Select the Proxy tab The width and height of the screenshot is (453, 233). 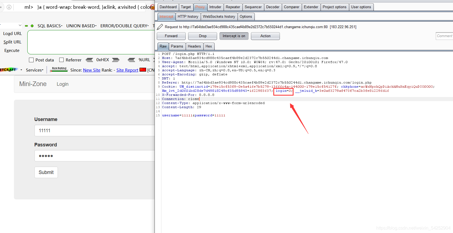[x=200, y=7]
